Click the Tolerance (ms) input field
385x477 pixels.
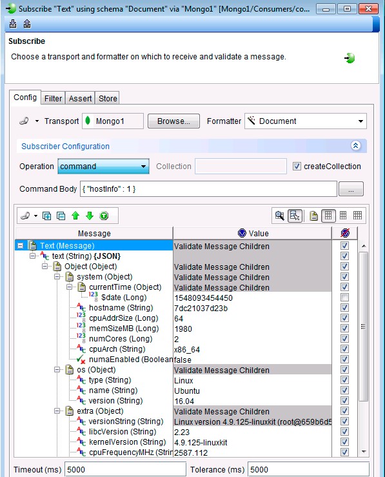point(308,470)
